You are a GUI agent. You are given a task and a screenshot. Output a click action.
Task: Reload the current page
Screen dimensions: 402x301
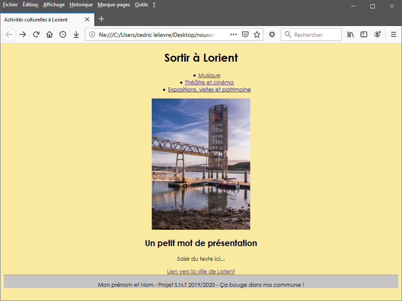pyautogui.click(x=36, y=34)
